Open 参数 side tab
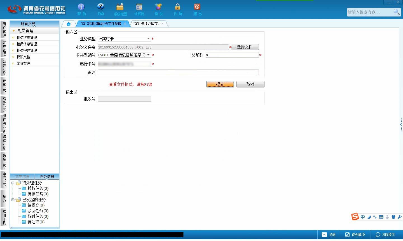This screenshot has width=403, height=241. point(4,198)
